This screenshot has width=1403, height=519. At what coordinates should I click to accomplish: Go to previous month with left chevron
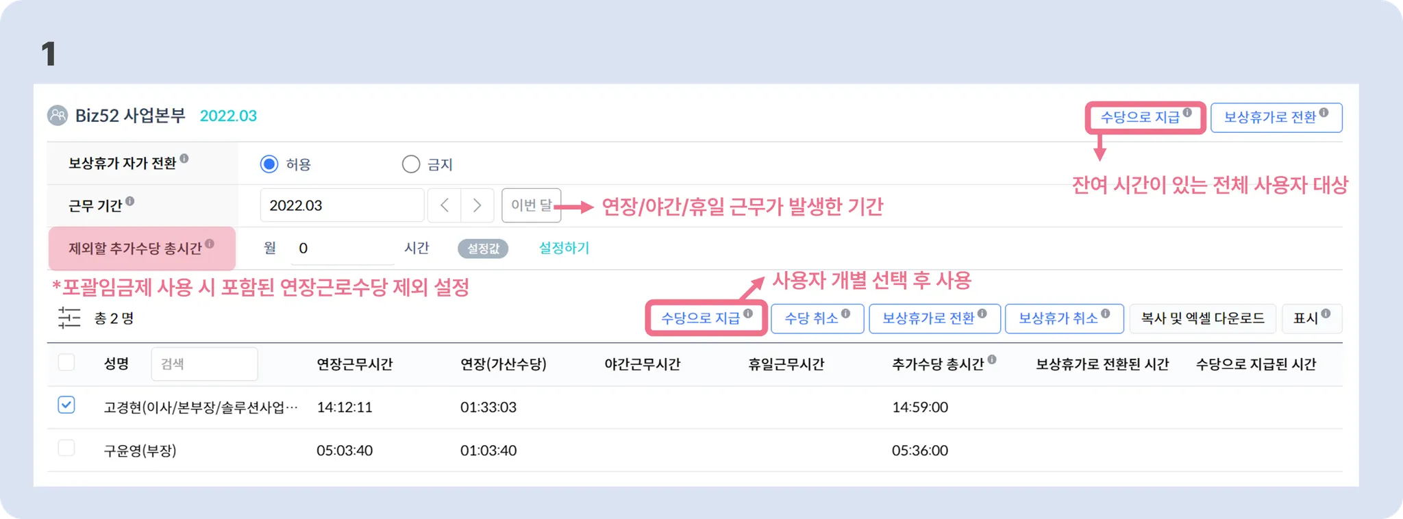click(445, 205)
